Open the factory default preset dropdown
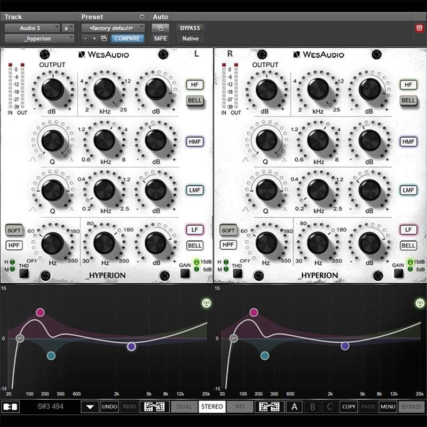This screenshot has height=427, width=427. click(x=112, y=27)
